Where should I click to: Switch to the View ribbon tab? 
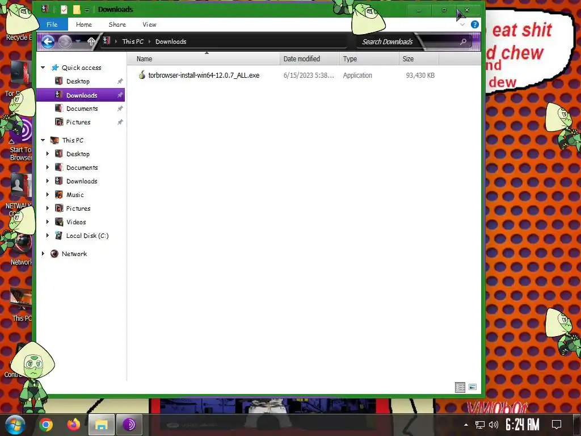(149, 24)
